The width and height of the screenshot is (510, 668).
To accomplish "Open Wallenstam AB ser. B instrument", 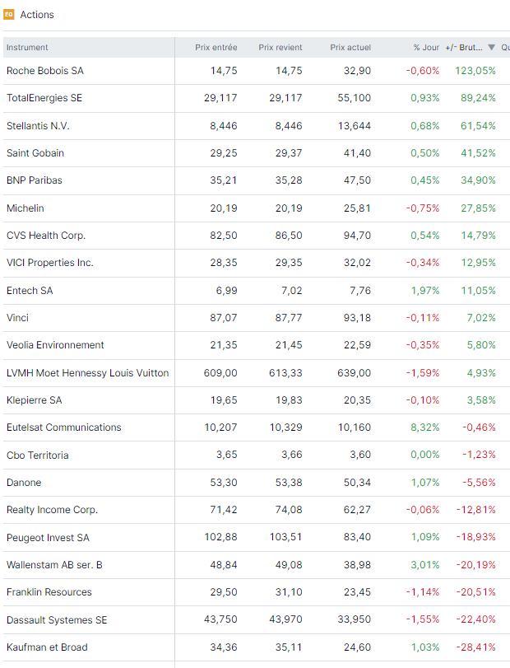I will [x=54, y=565].
